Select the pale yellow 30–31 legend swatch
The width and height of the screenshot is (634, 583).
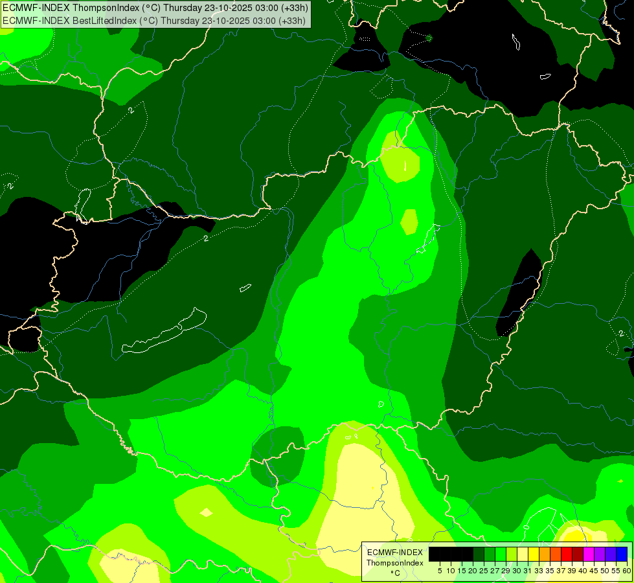[523, 554]
